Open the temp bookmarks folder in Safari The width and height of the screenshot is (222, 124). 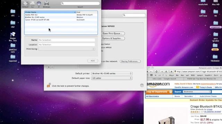pyautogui.click(x=200, y=75)
